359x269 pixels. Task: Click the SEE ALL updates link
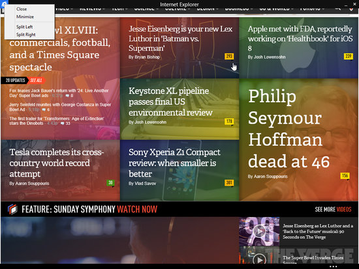click(x=36, y=80)
